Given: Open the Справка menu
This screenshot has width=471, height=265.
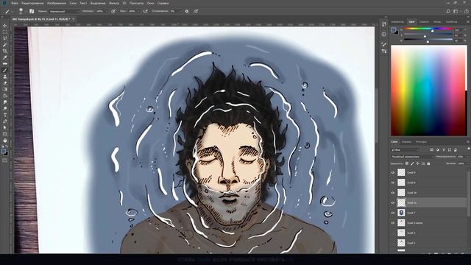Looking at the screenshot, I should 163,3.
